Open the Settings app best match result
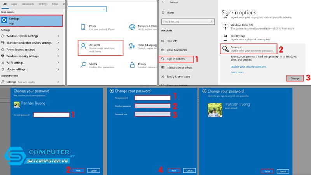 [31, 21]
